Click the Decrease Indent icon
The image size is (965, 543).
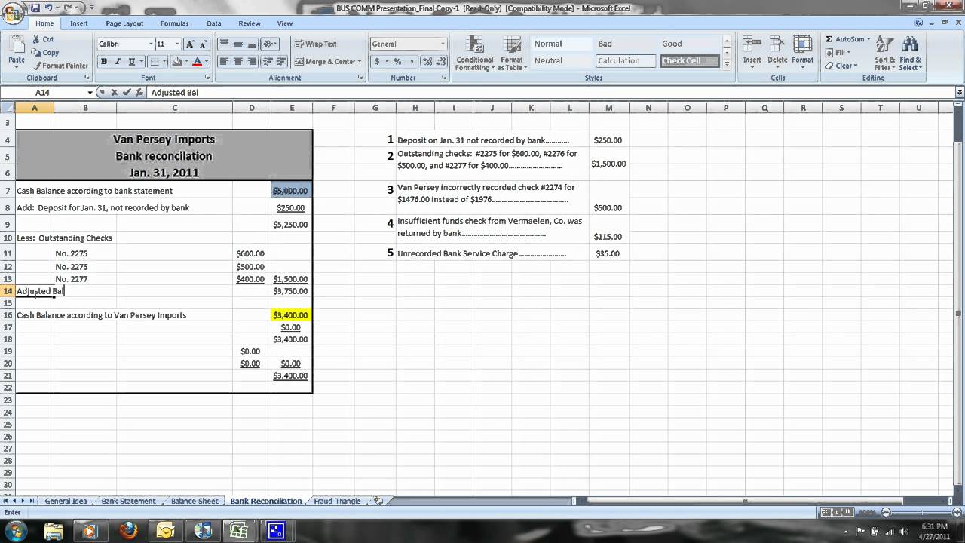(x=268, y=62)
